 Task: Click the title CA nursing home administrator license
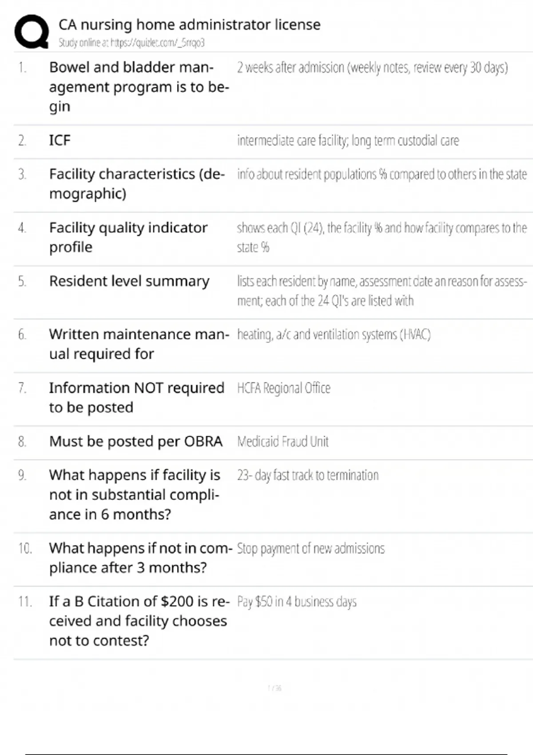189,24
